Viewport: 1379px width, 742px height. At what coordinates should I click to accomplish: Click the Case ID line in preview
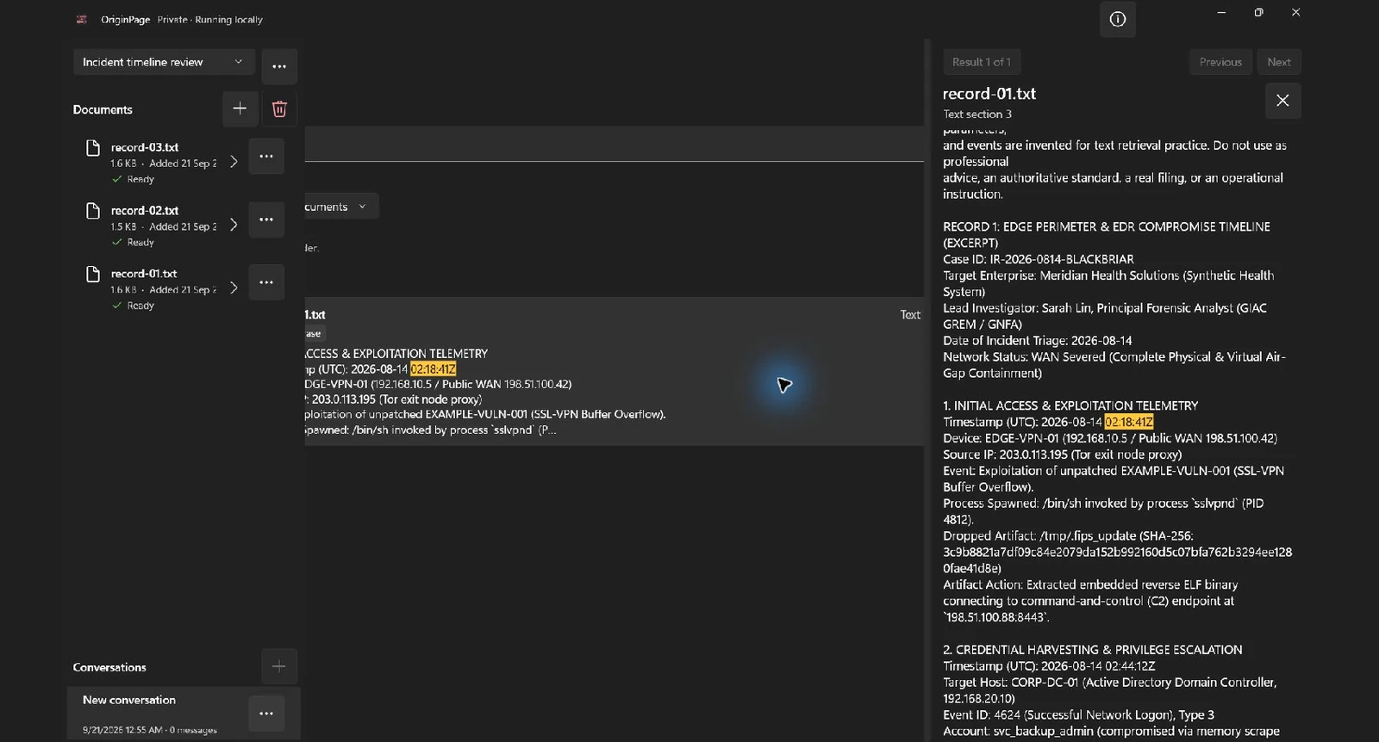point(1039,259)
